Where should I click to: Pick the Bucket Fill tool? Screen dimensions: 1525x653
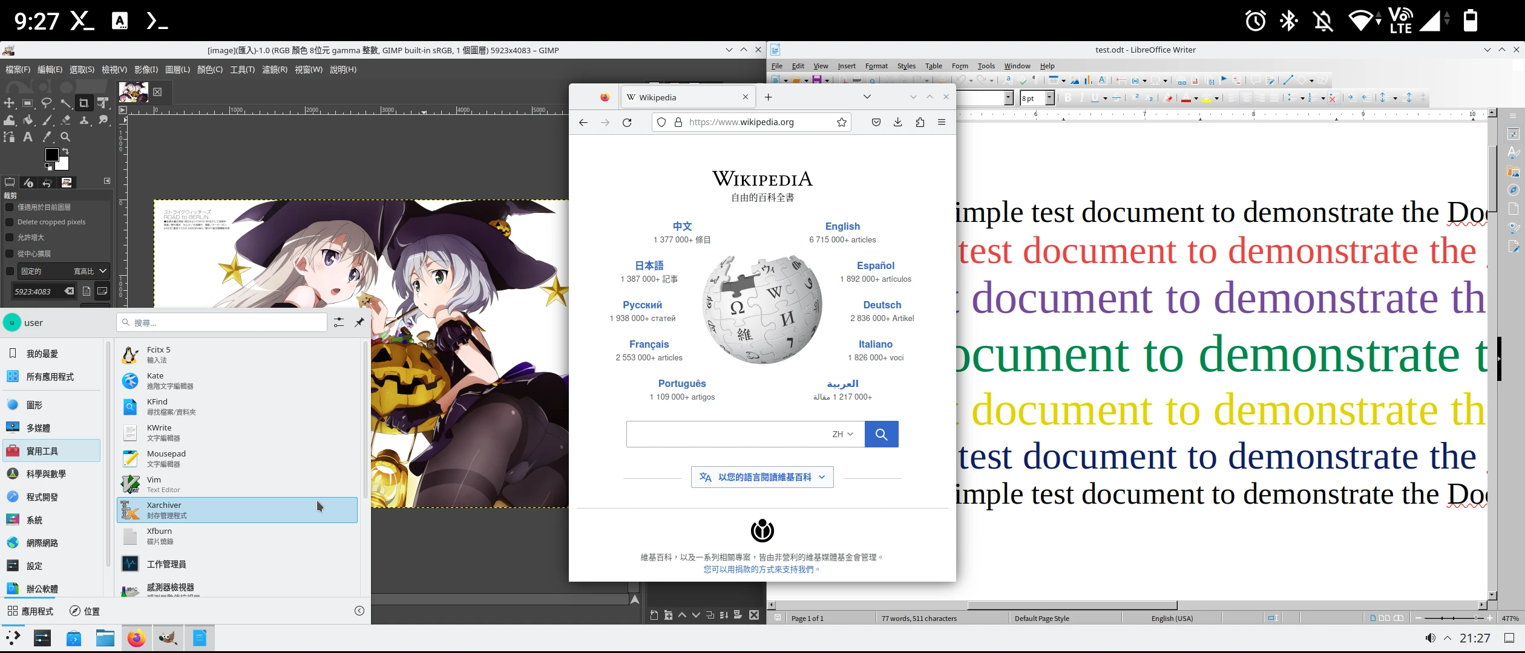tap(28, 120)
